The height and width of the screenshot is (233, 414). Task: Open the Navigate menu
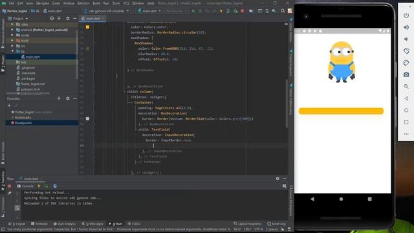[43, 3]
